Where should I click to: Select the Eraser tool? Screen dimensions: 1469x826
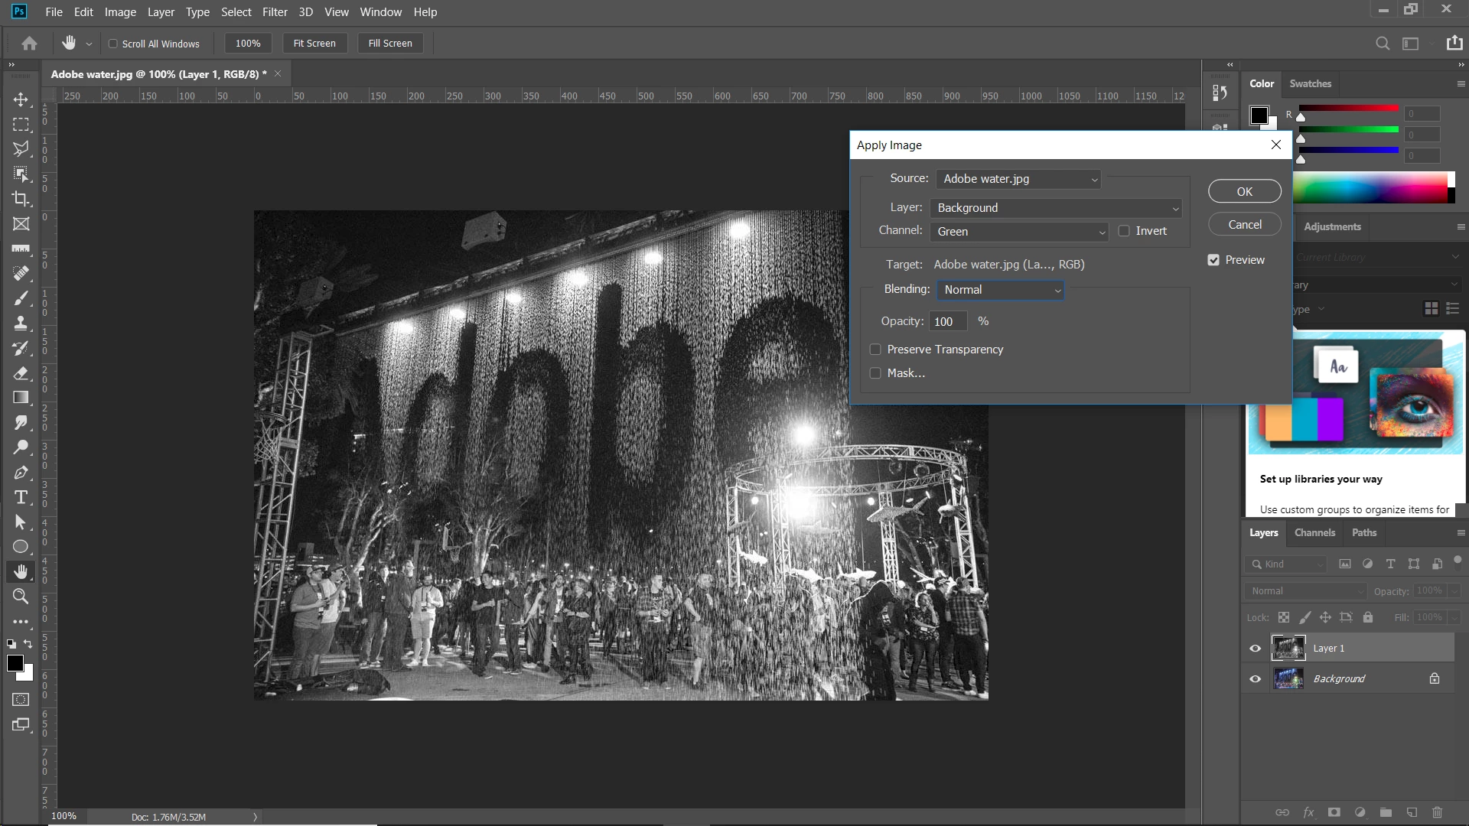(21, 373)
